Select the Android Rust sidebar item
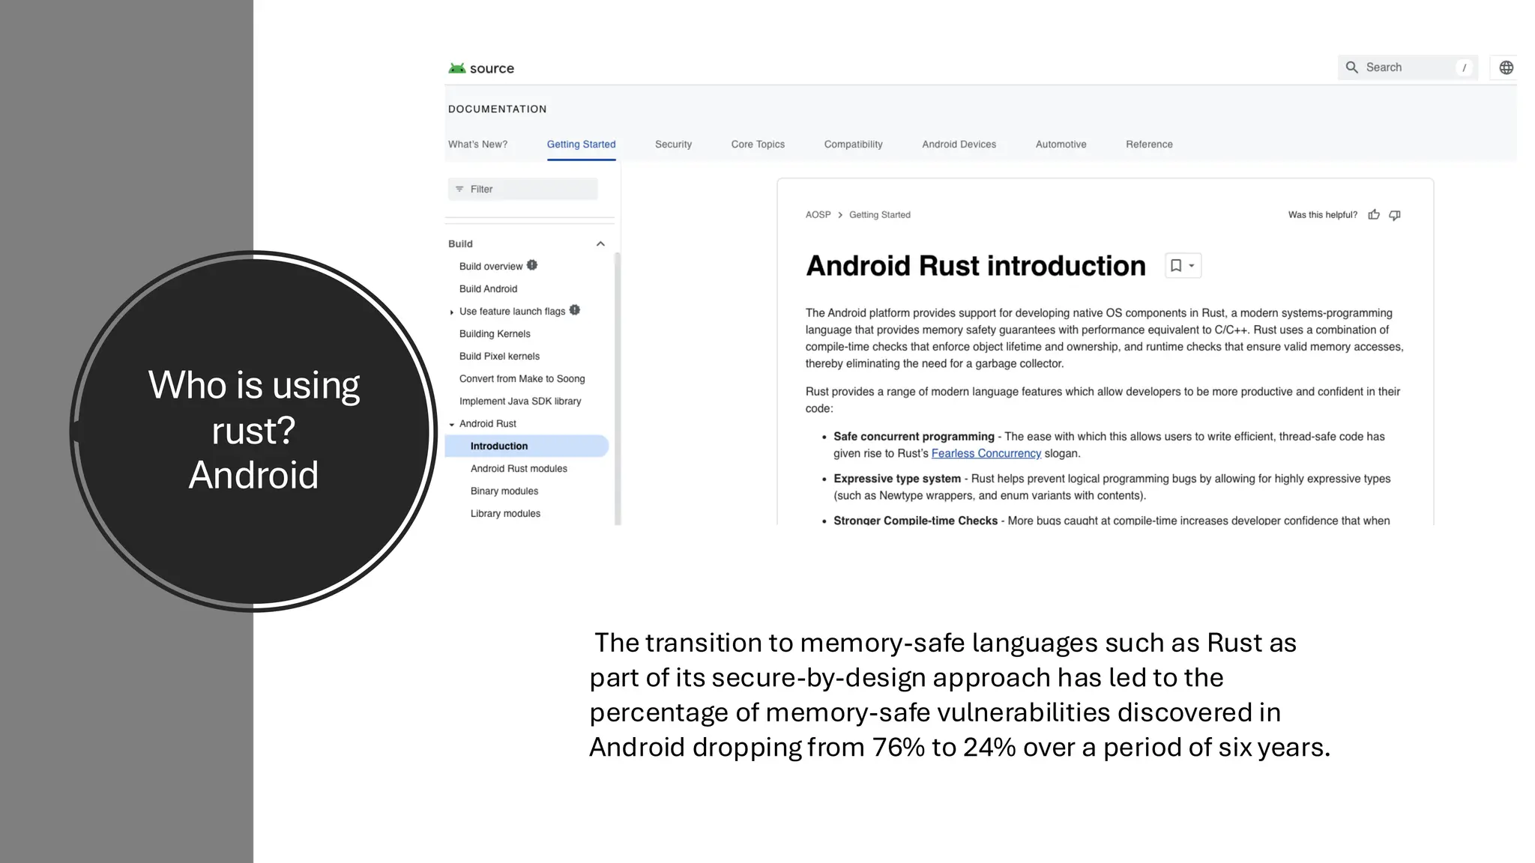This screenshot has height=863, width=1535. (x=487, y=423)
